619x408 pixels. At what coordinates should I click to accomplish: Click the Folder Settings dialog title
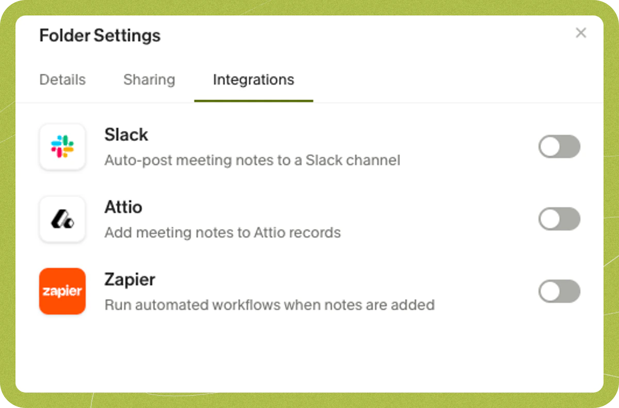(100, 35)
